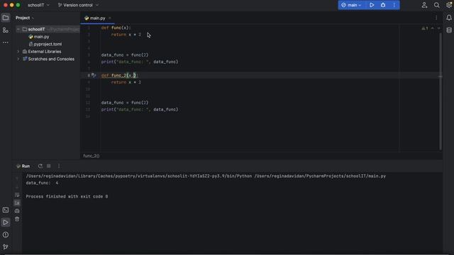454x255 pixels.
Task: Open the Database tool window
Action: coord(449,30)
